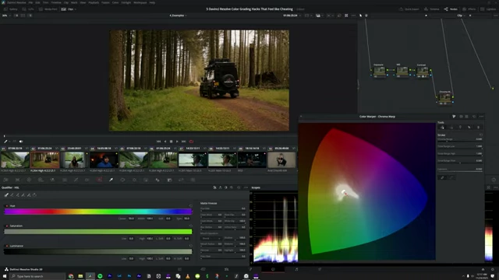The height and width of the screenshot is (280, 499).
Task: Open Color Warper options menu (three dots)
Action: tap(481, 117)
